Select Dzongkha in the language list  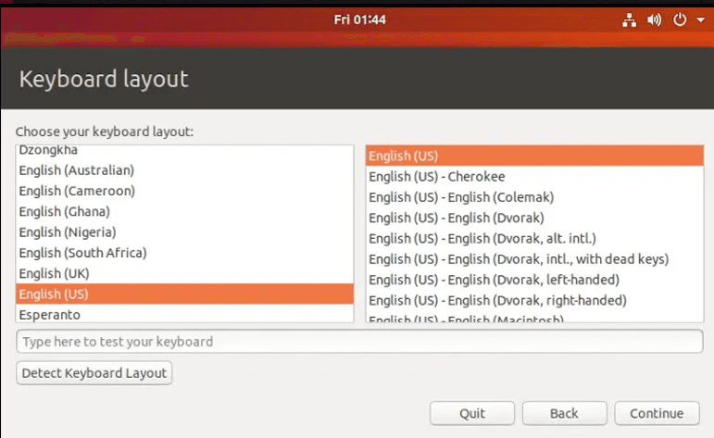185,151
